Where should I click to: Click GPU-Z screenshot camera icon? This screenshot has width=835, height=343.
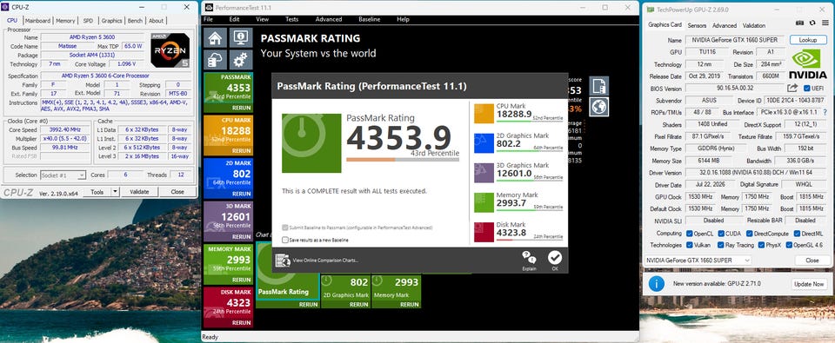click(x=800, y=23)
